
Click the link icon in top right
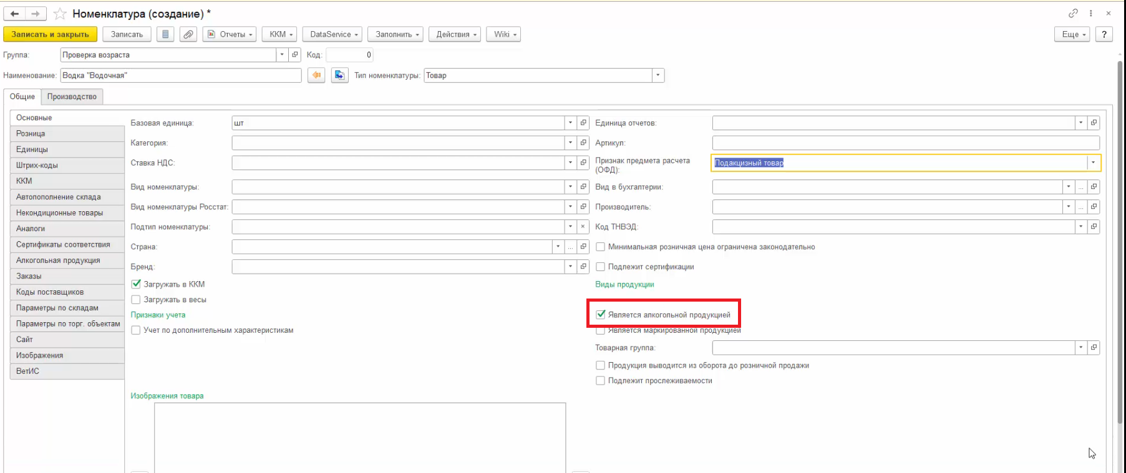1073,13
